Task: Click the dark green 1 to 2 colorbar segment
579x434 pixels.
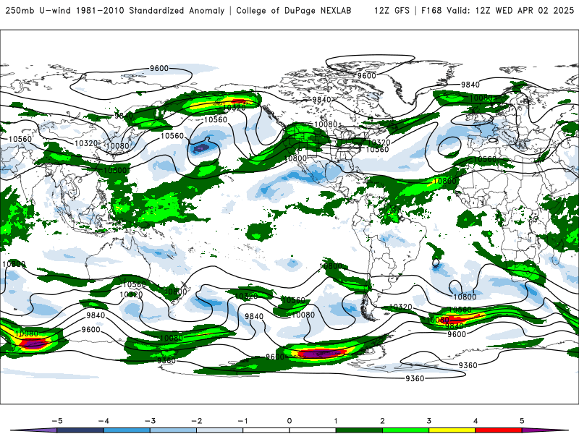Action: (359, 430)
